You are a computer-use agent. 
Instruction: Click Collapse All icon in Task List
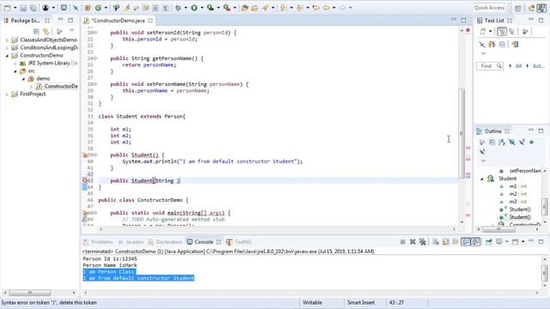coord(502,45)
